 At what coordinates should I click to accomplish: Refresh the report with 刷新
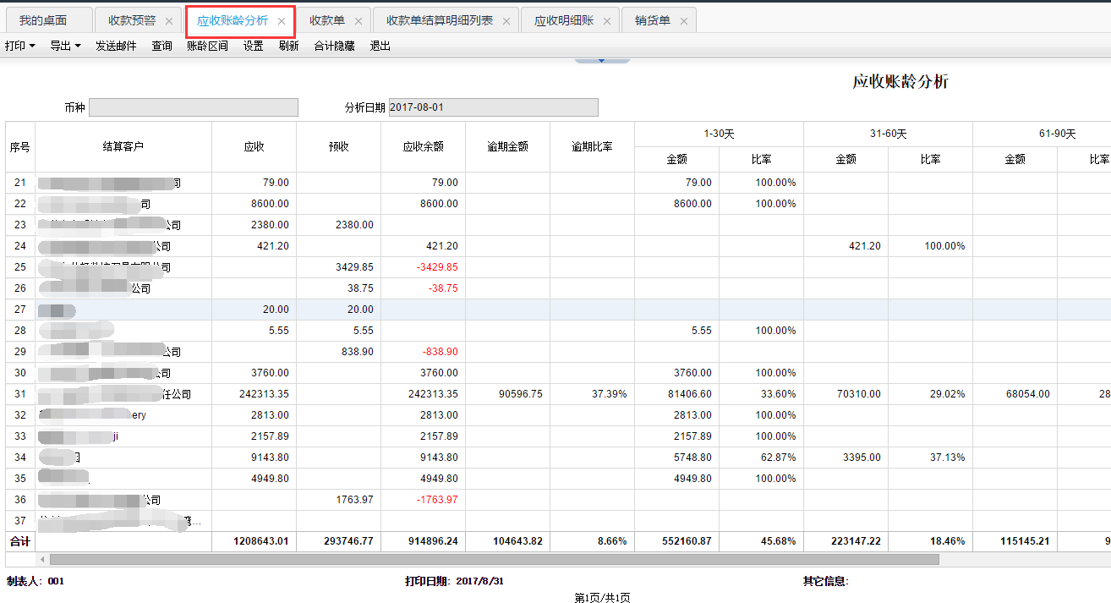tap(289, 46)
